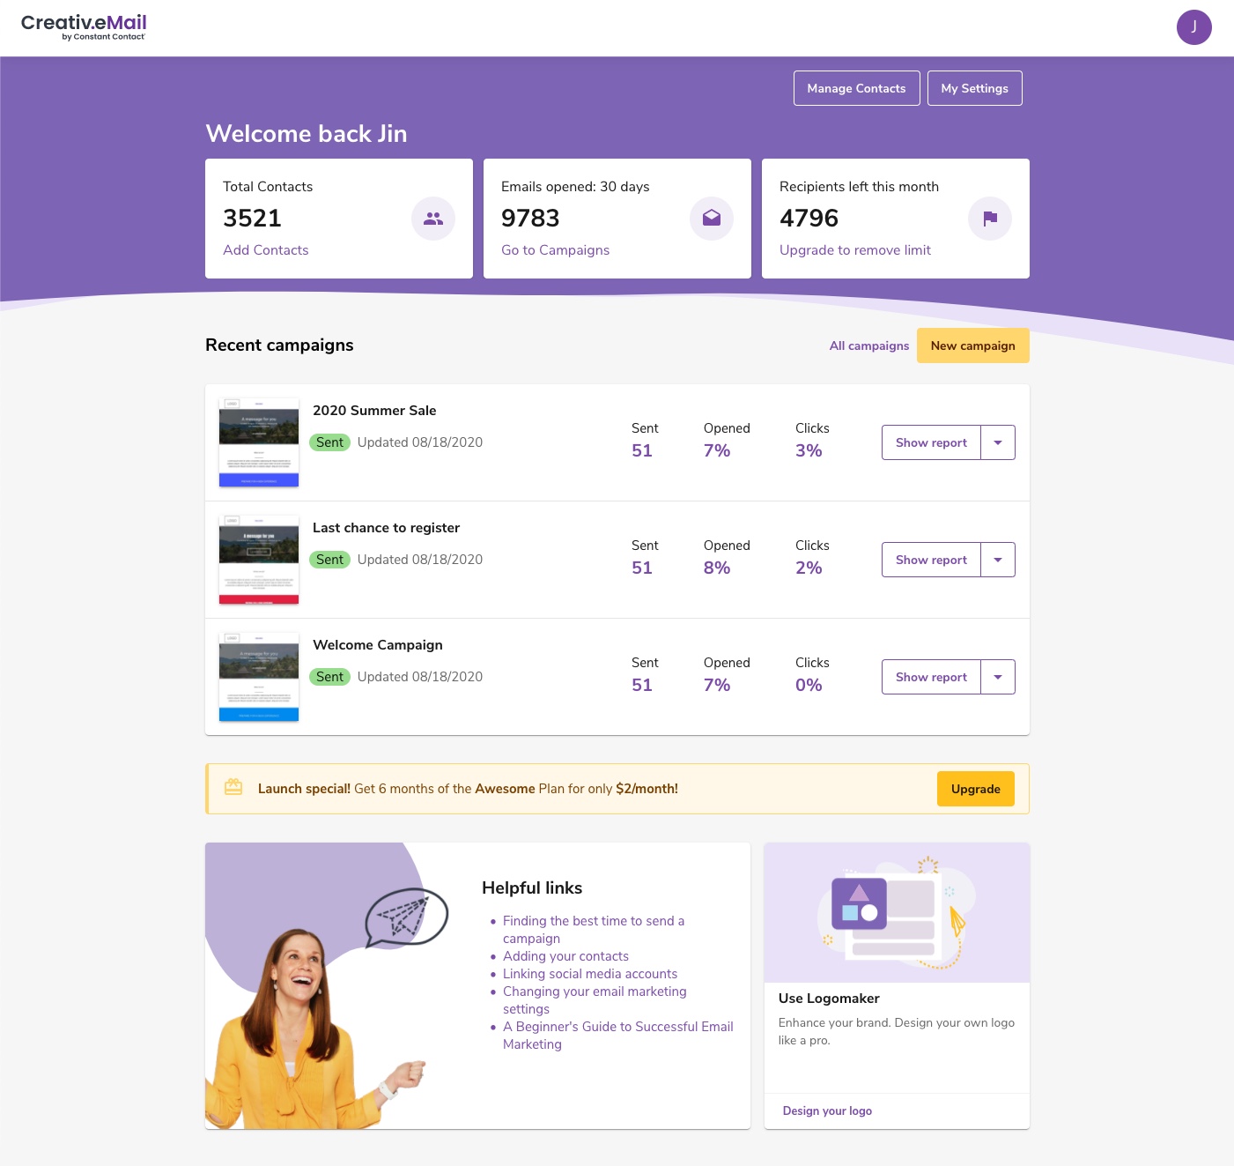Screen dimensions: 1234x1166
Task: Click the envelope icon on Emails opened card
Action: coord(711,218)
